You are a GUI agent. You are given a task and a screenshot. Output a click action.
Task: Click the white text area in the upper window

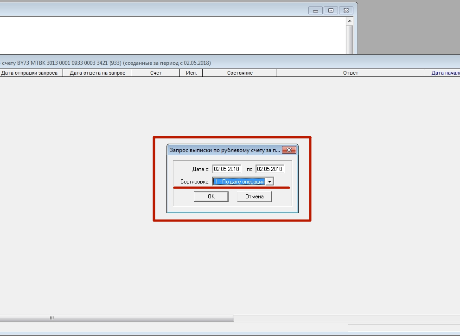coord(172,35)
